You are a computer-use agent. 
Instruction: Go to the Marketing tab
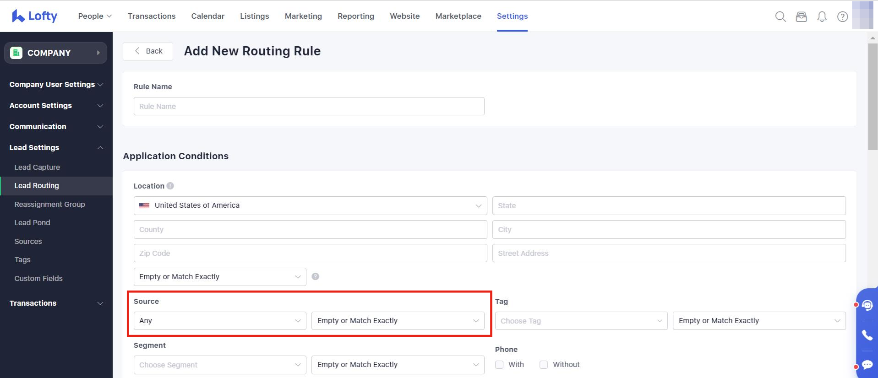[x=303, y=16]
